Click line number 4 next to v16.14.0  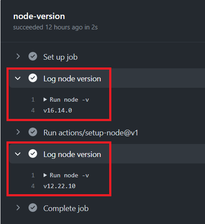(x=33, y=110)
